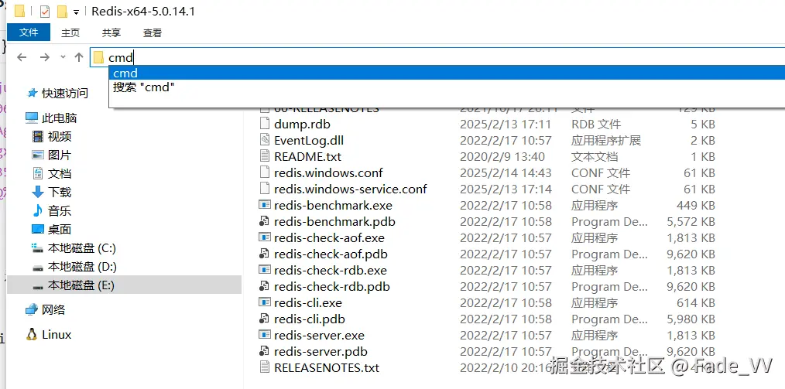Select 本地磁盘 (D:) drive
The width and height of the screenshot is (785, 389).
[82, 267]
